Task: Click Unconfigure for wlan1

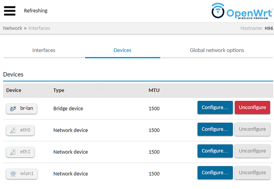Action: click(252, 173)
